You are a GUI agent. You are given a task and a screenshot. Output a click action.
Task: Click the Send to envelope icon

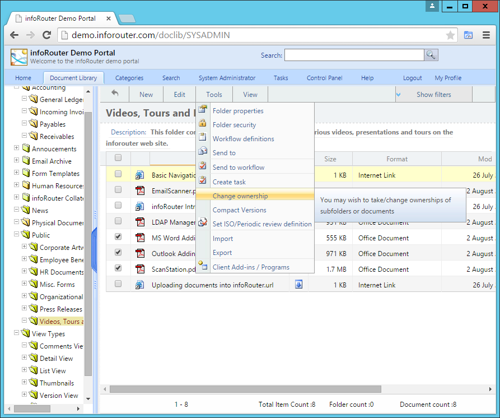coord(203,151)
